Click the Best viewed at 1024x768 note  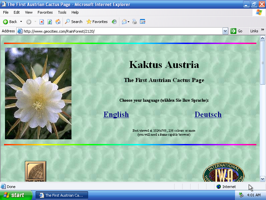click(164, 130)
